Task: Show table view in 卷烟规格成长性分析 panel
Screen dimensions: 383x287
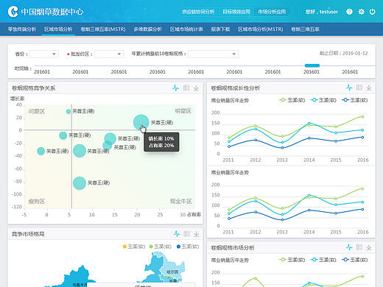Action: (x=359, y=88)
